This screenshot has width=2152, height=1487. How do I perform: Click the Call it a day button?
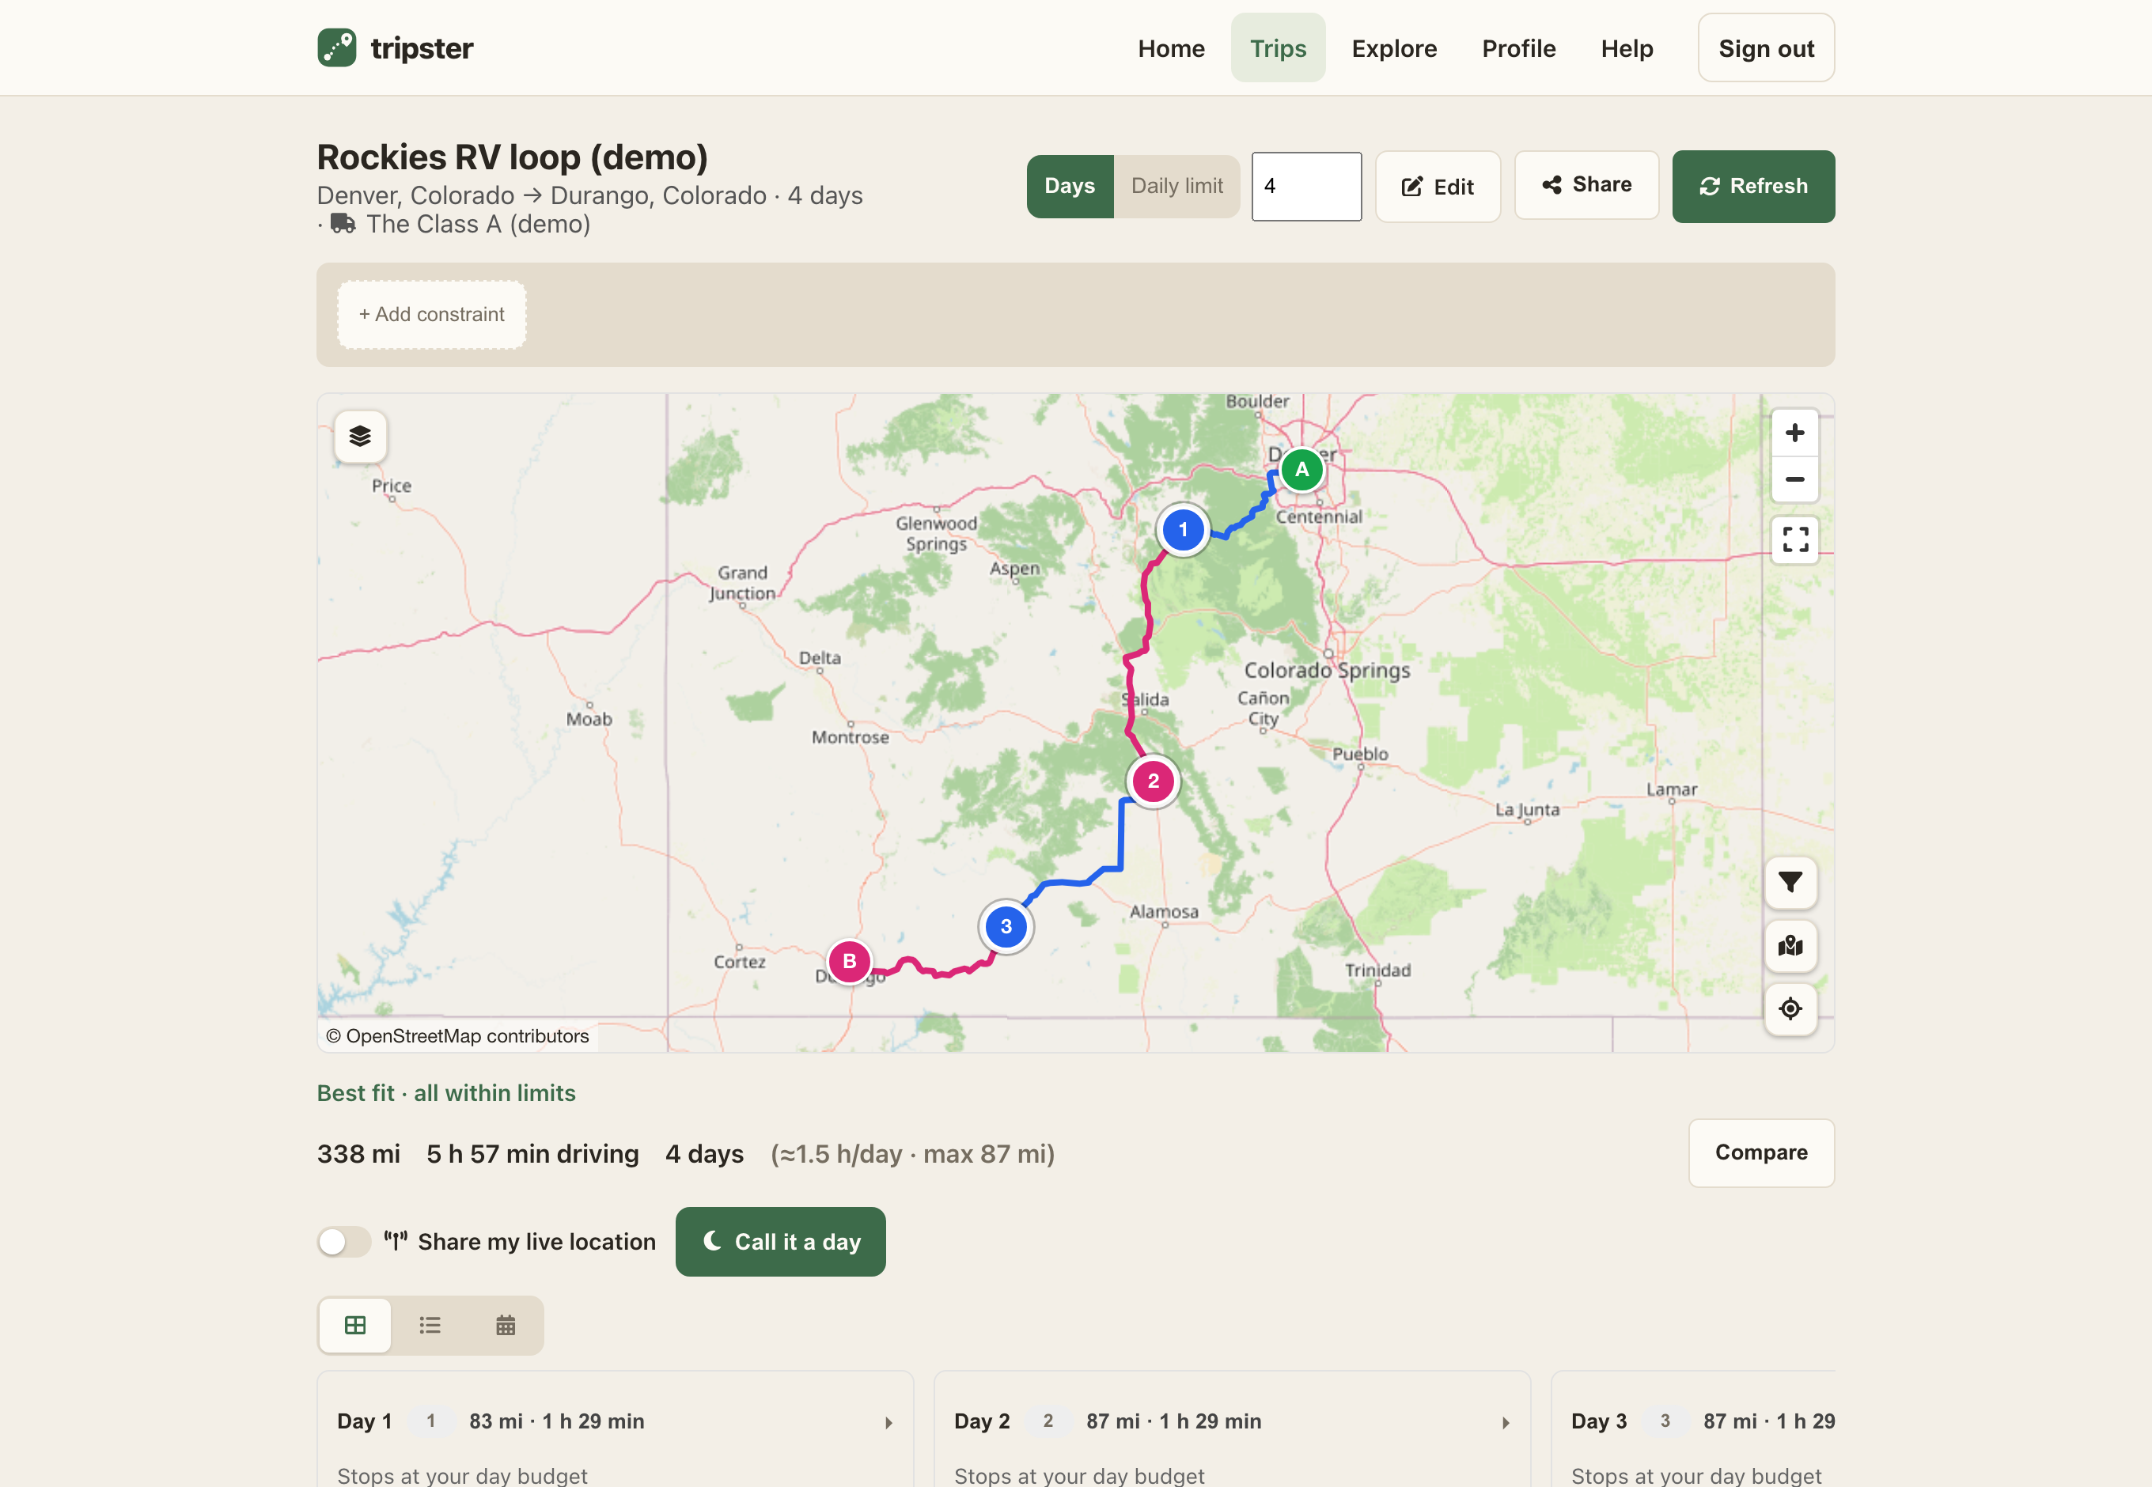click(780, 1242)
